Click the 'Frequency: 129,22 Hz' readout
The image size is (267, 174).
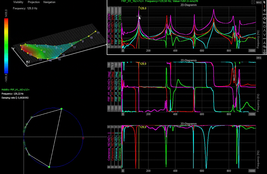[x=13, y=94]
